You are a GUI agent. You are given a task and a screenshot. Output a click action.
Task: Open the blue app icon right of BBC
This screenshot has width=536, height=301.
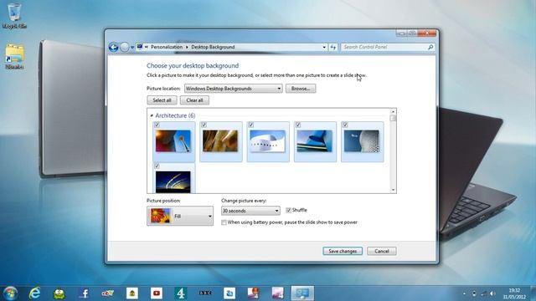[229, 293]
